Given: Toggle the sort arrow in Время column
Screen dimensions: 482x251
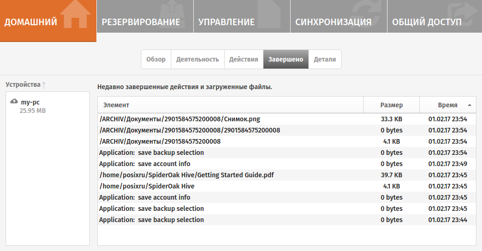Looking at the screenshot, I should pyautogui.click(x=469, y=105).
